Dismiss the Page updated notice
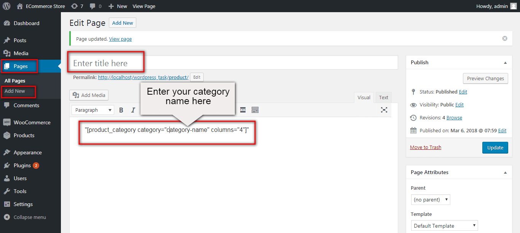 click(505, 38)
